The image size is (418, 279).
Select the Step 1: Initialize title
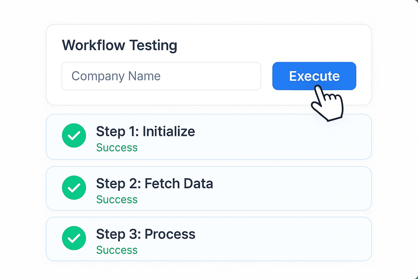click(x=145, y=132)
